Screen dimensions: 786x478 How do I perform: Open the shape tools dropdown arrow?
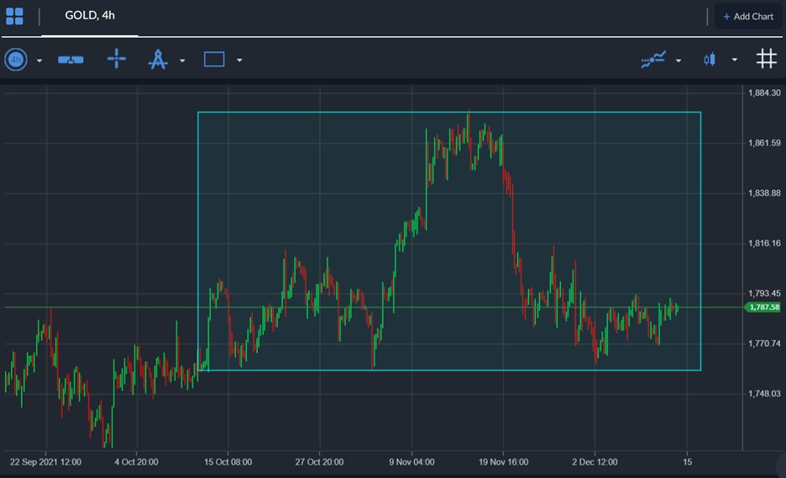tap(239, 60)
